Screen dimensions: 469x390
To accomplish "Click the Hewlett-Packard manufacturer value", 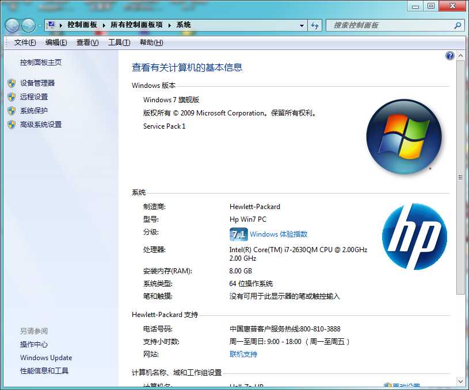I will tap(255, 207).
